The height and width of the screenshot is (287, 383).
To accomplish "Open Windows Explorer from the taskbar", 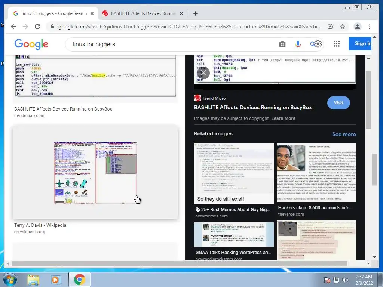I will [x=33, y=280].
